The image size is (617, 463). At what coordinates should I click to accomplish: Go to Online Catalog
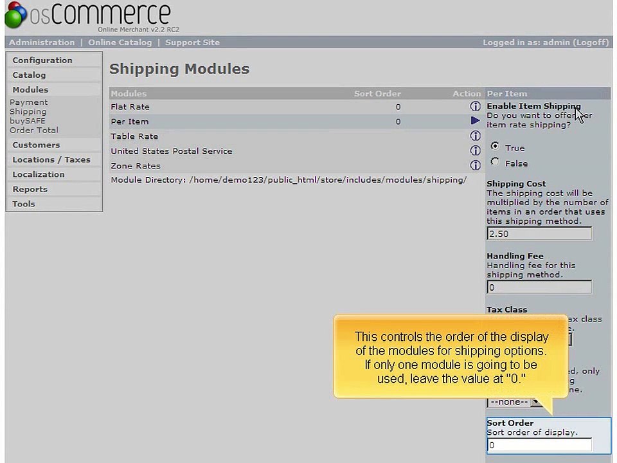[x=120, y=42]
